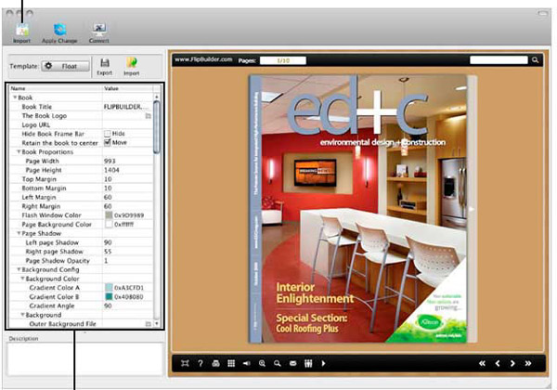557x390 pixels.
Task: Click the Pages number input field
Action: point(283,60)
